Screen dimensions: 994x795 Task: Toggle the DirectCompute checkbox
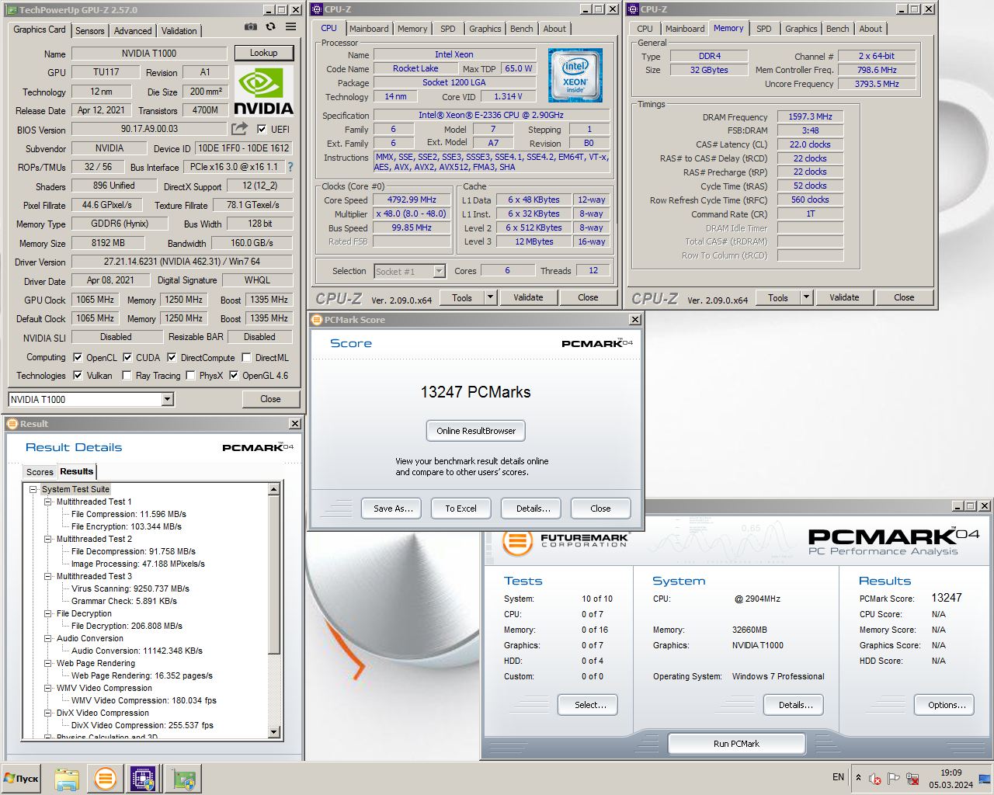point(172,357)
